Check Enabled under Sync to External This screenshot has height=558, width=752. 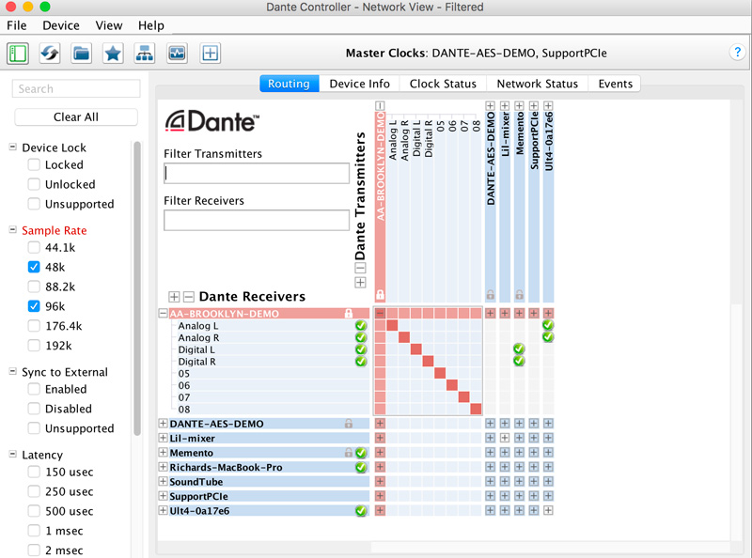click(34, 389)
